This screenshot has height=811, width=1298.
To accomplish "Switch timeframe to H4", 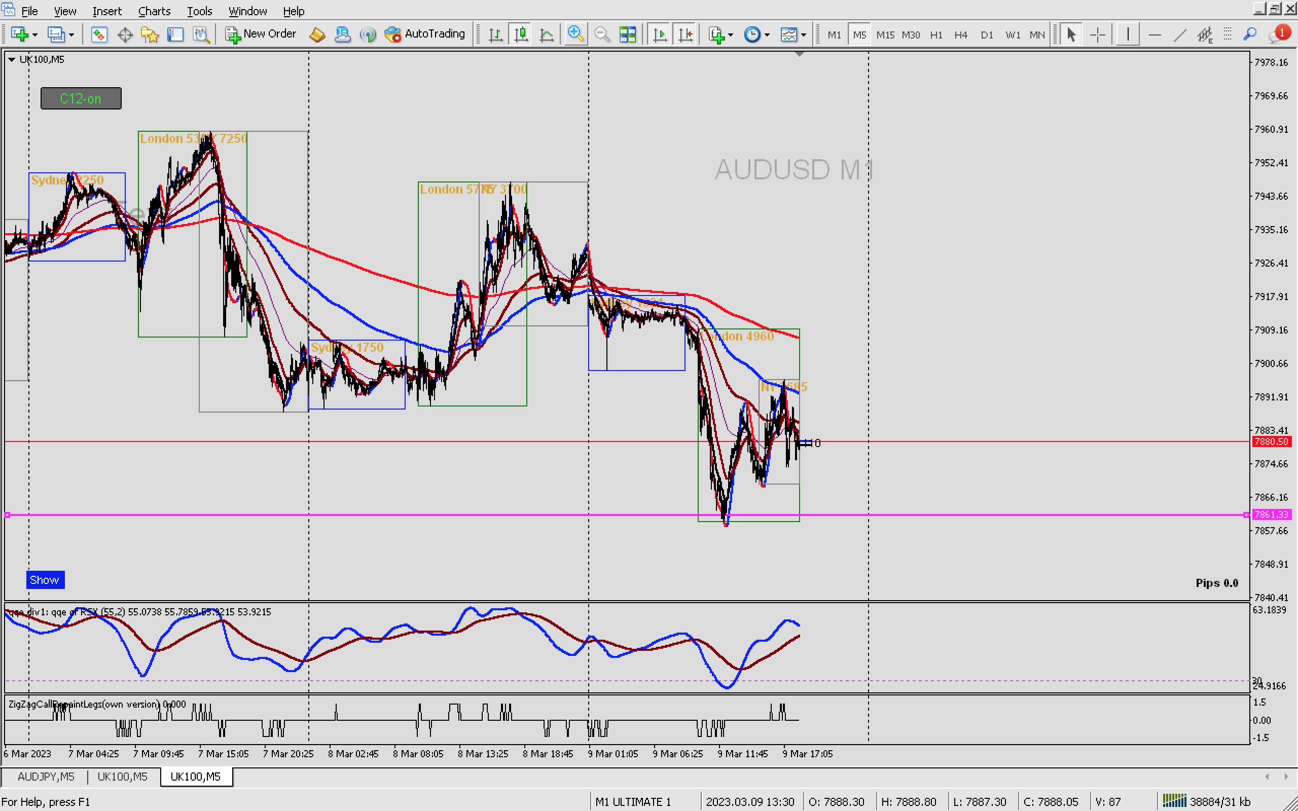I will pyautogui.click(x=960, y=35).
